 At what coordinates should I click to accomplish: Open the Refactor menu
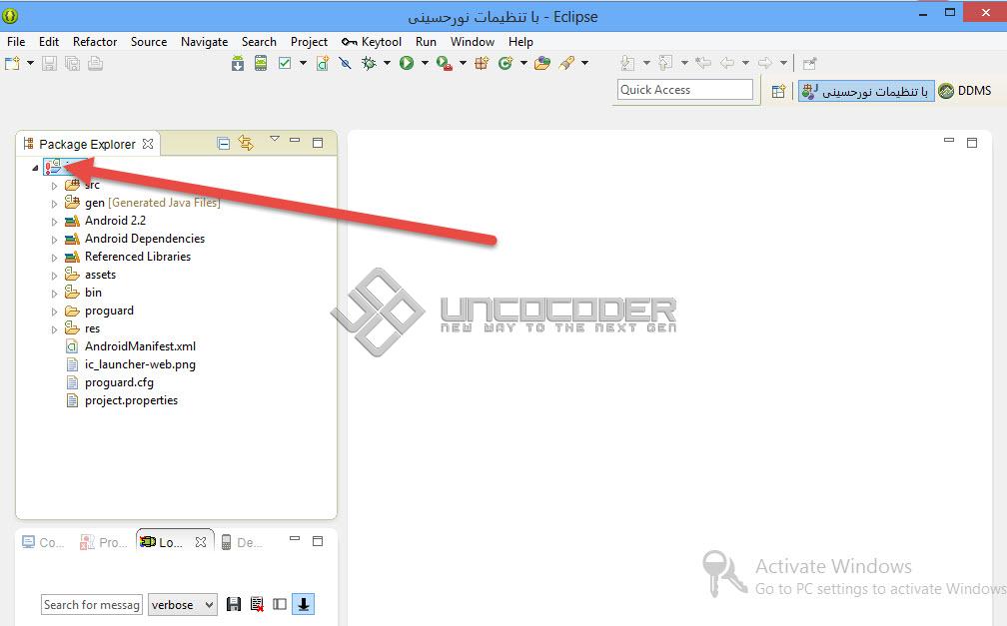(95, 42)
